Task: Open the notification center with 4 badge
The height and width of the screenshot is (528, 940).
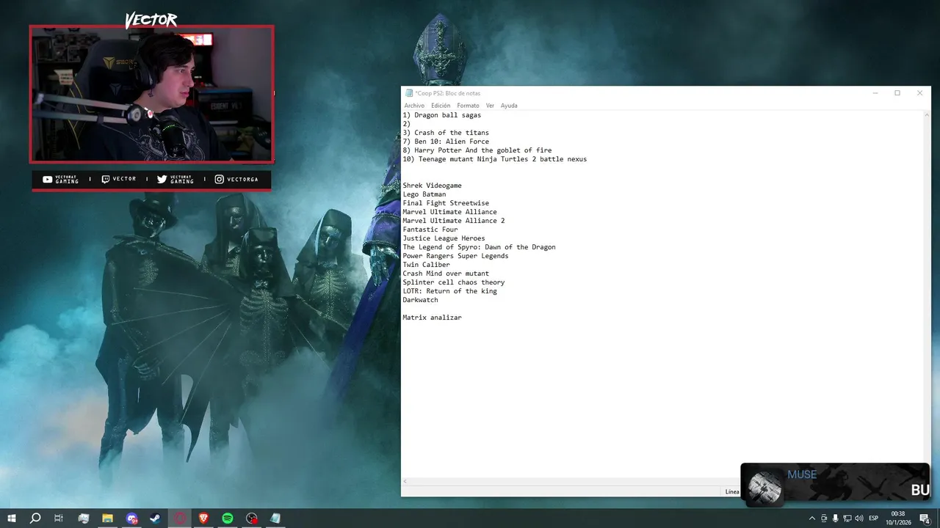Action: pyautogui.click(x=925, y=518)
